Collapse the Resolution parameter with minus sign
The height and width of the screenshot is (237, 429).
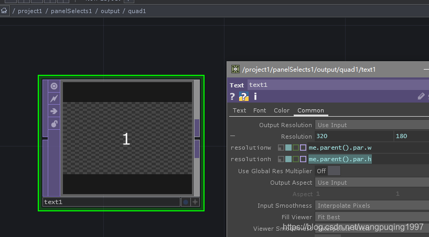pos(232,136)
